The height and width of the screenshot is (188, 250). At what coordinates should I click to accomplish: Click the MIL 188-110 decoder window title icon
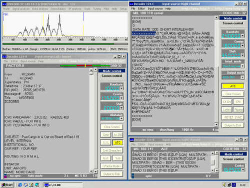click(131, 4)
